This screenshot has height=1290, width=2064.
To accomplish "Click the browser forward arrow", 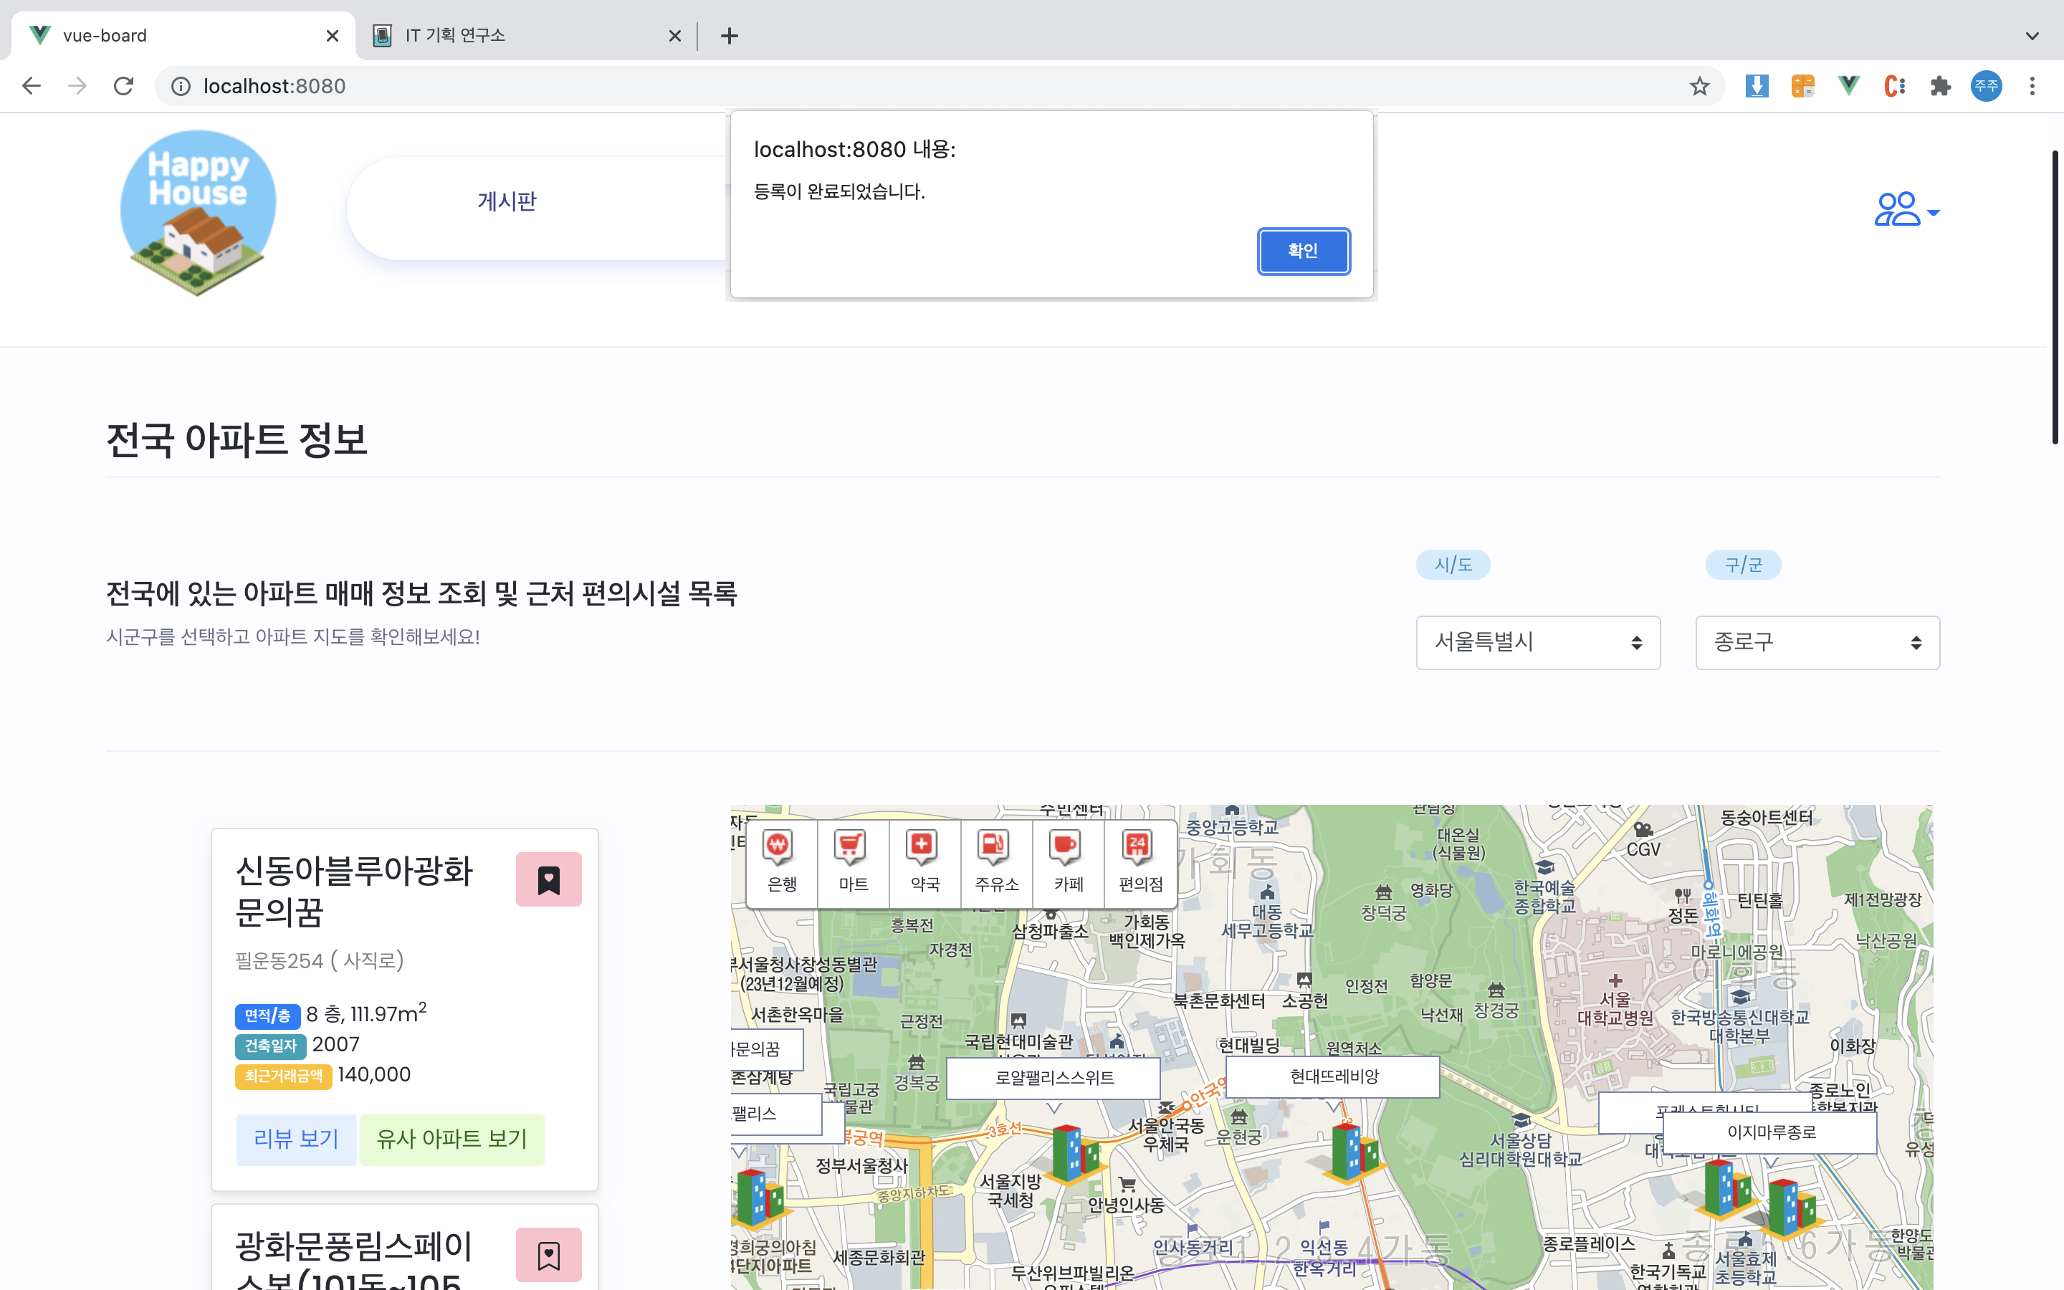I will [x=77, y=86].
